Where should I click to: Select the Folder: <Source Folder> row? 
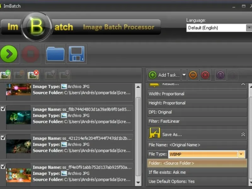(x=197, y=163)
